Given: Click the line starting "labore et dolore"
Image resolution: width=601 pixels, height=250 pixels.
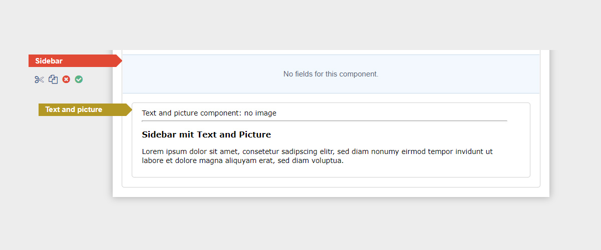Looking at the screenshot, I should point(242,160).
